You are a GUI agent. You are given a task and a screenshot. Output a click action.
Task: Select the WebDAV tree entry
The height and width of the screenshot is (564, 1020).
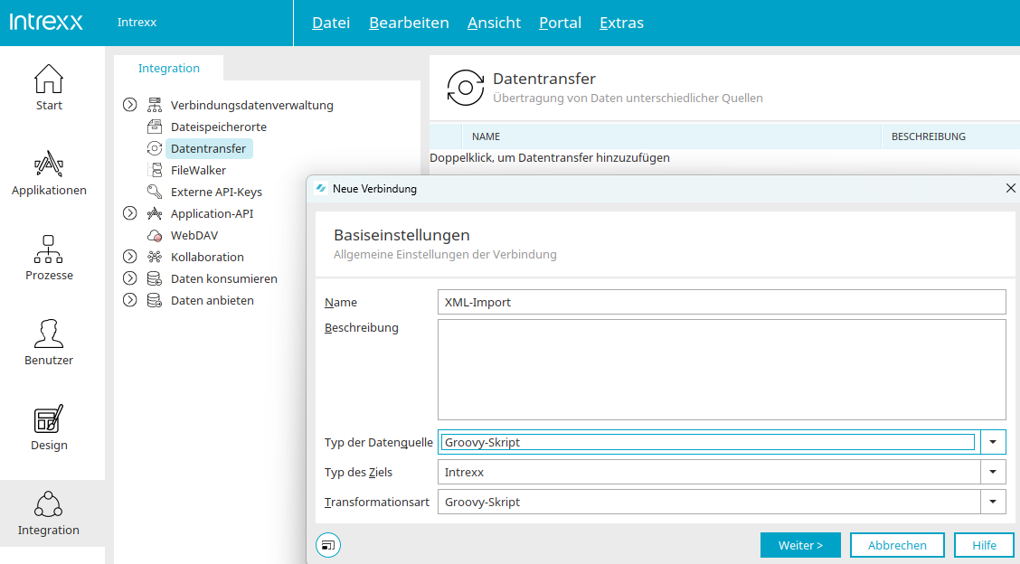tap(194, 235)
